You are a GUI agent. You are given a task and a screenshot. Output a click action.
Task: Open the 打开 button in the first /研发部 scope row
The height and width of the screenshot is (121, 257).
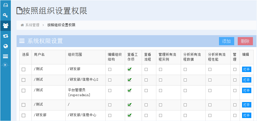coord(246,70)
